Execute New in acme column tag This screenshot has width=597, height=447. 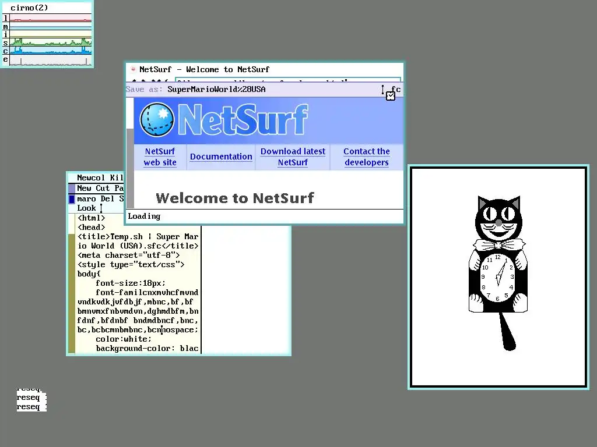84,188
